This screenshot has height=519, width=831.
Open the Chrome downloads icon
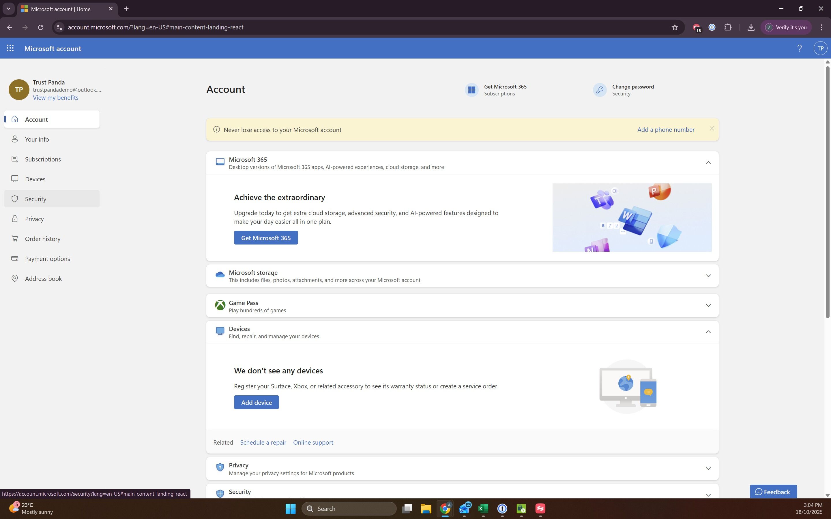751,27
